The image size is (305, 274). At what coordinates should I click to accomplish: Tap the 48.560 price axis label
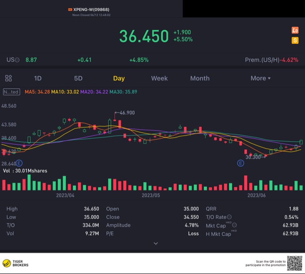[x=9, y=106]
